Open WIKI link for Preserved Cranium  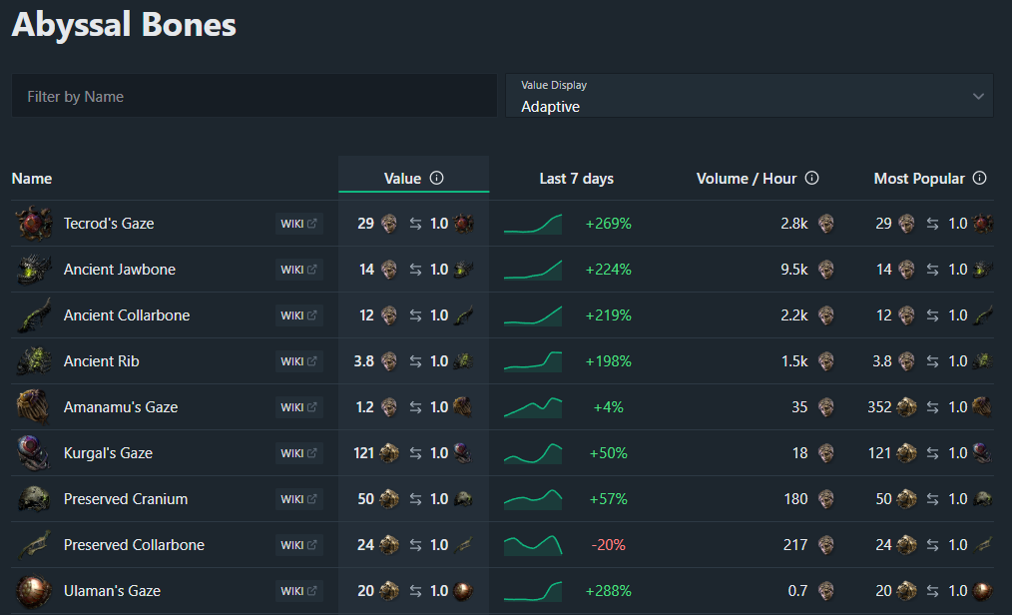298,499
